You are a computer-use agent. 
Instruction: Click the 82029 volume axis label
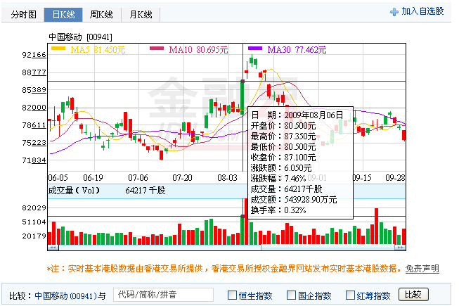(34, 208)
